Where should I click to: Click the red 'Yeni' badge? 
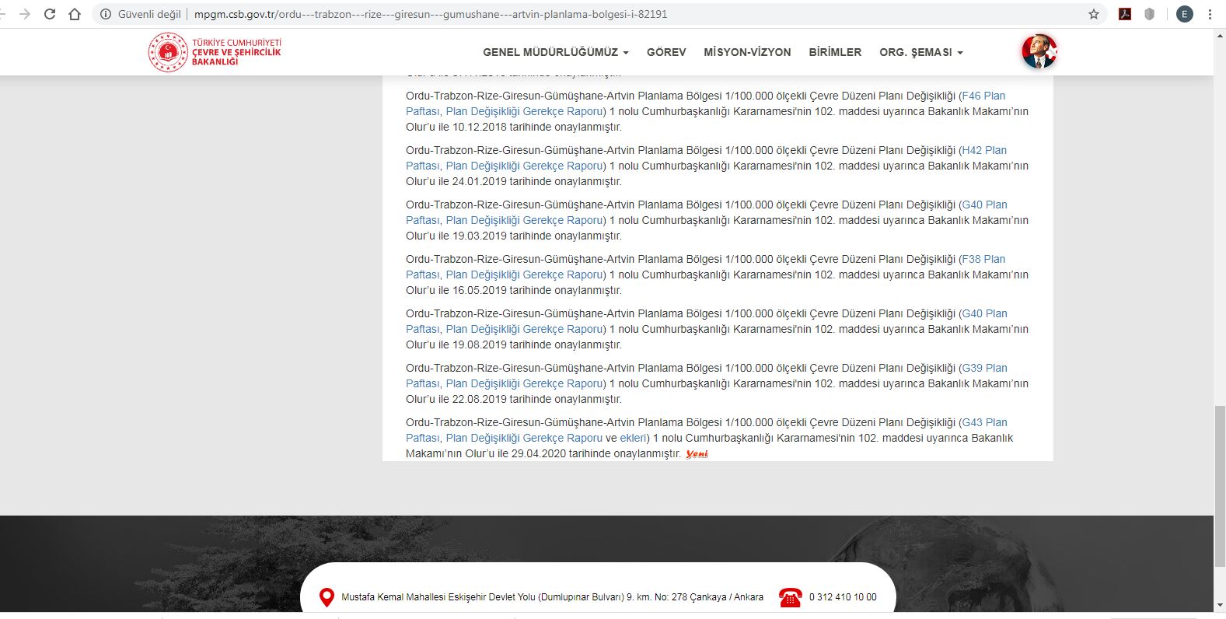(x=697, y=454)
